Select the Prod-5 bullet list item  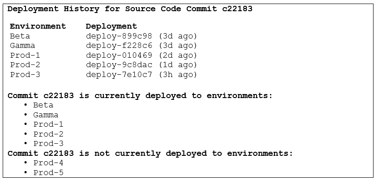pyautogui.click(x=48, y=173)
